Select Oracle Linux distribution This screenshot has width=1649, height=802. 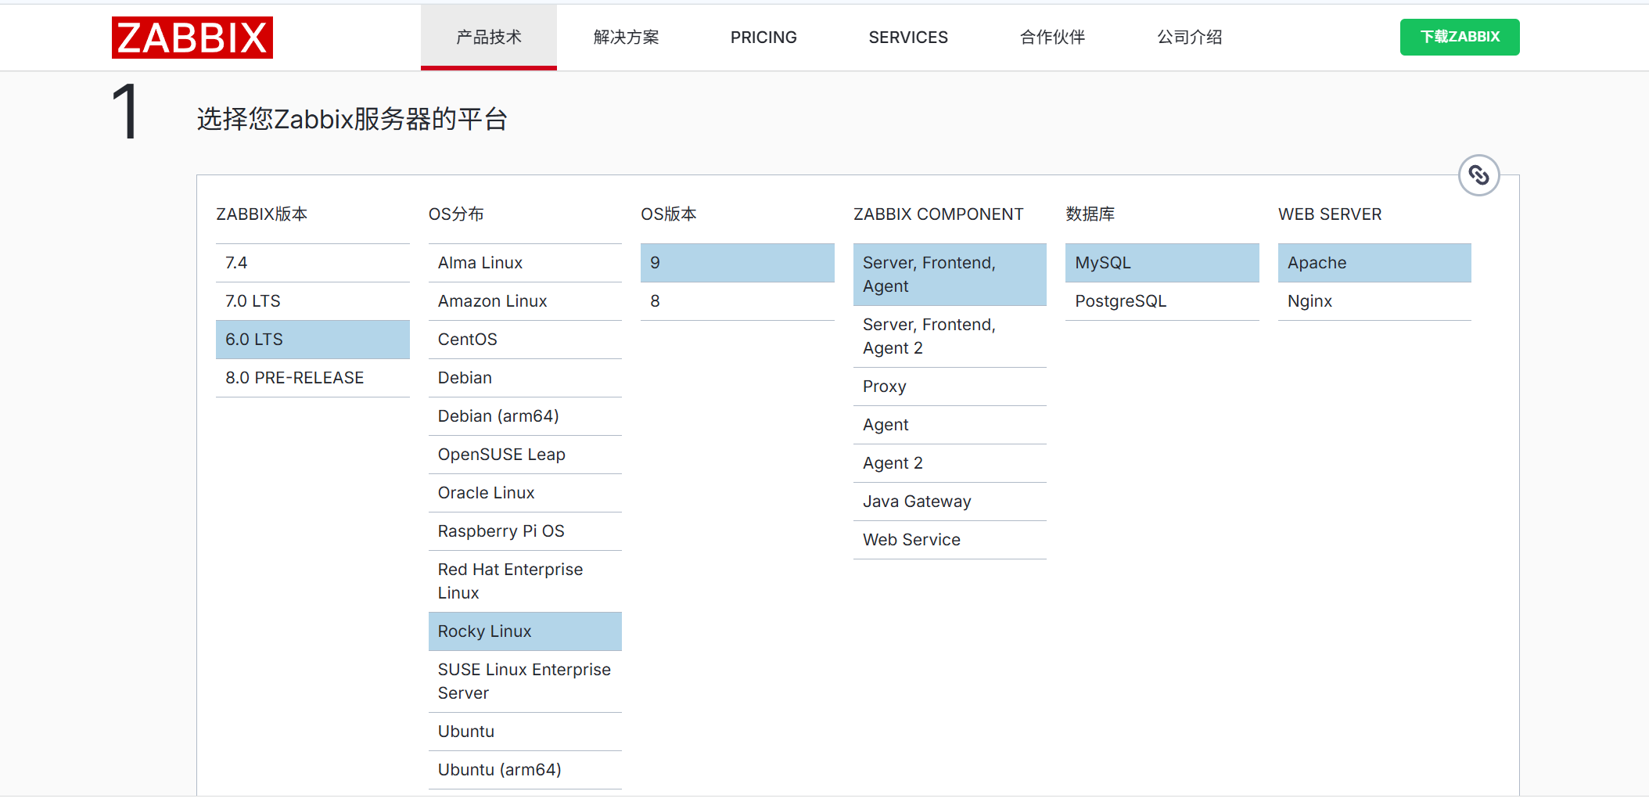525,493
